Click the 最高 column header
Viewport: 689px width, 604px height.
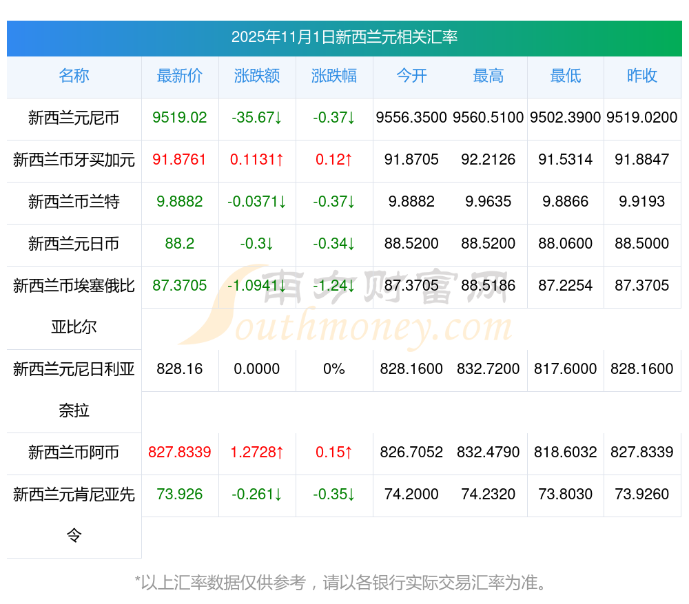click(489, 76)
